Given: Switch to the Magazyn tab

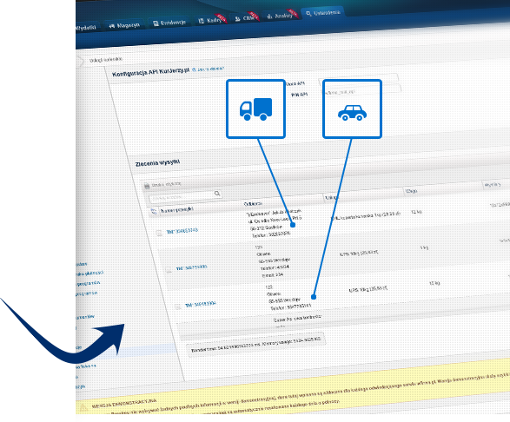Looking at the screenshot, I should click(x=124, y=25).
